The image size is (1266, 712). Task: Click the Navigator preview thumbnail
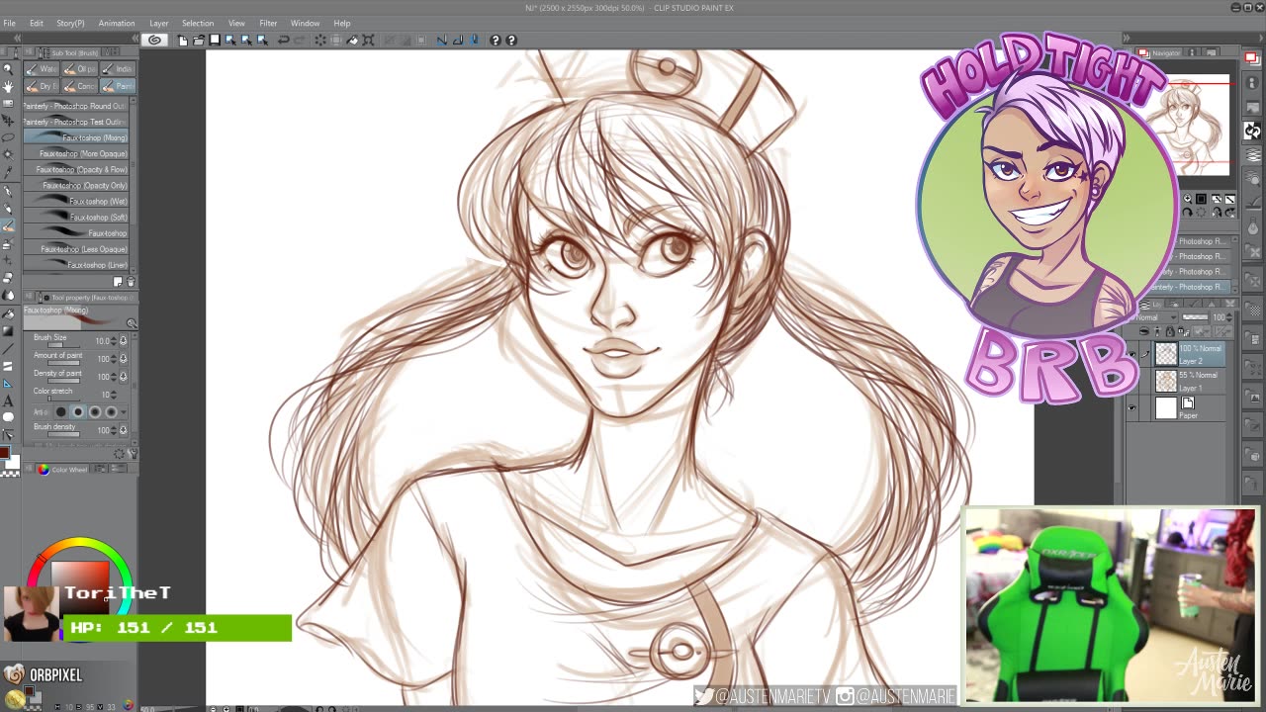click(1187, 126)
